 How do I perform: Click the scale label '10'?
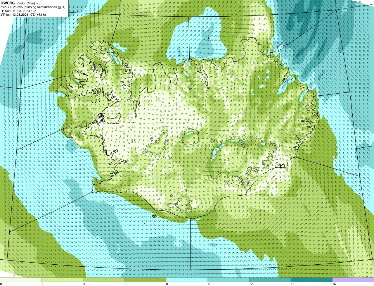pos(209,284)
